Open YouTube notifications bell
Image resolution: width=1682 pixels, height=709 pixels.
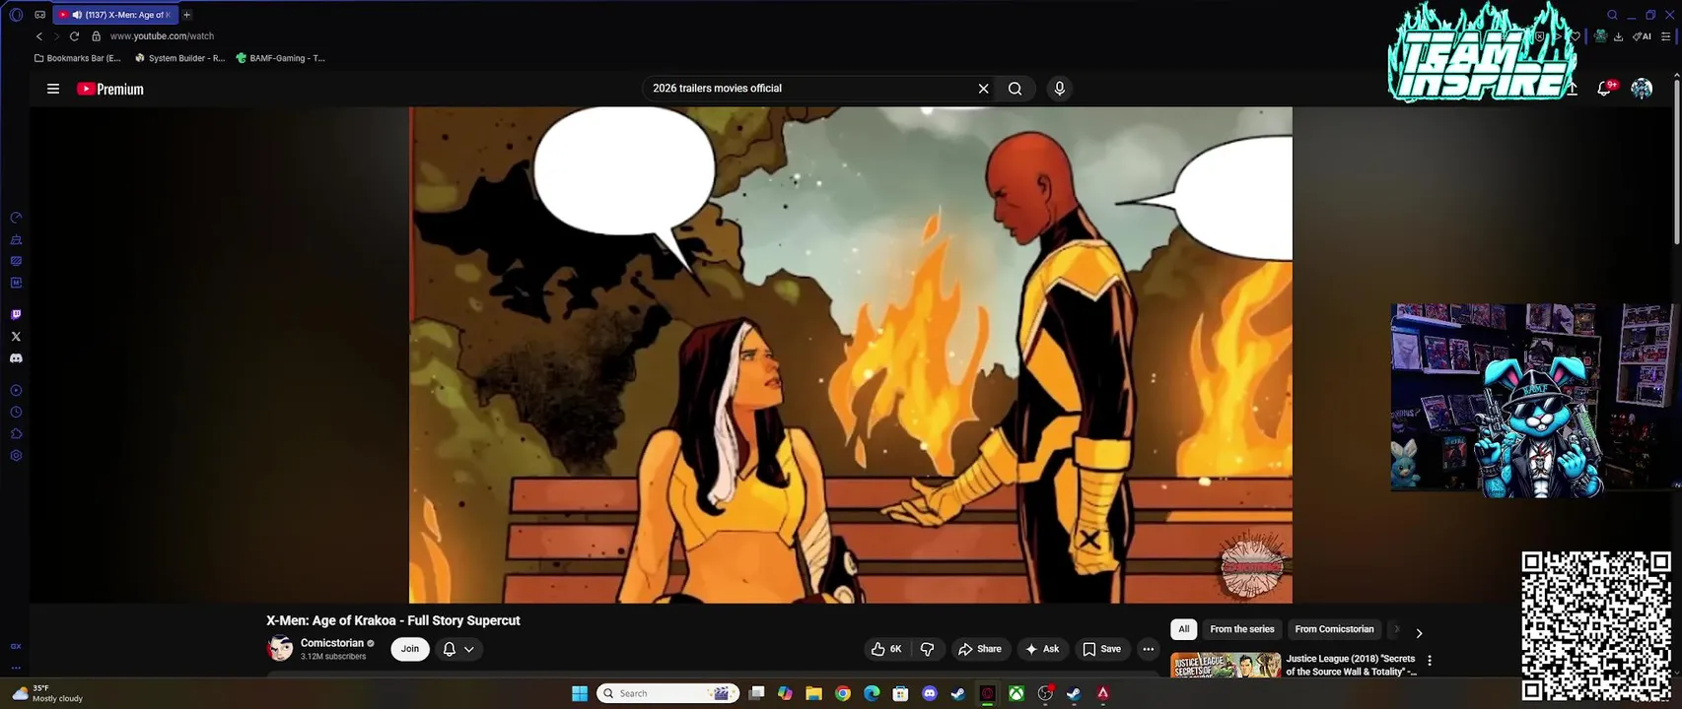[x=1605, y=89]
